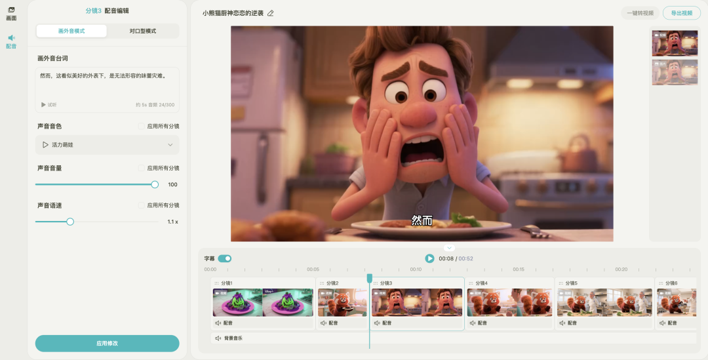The height and width of the screenshot is (360, 708).
Task: Click the 声音语速 slider handle
Action: coord(70,222)
